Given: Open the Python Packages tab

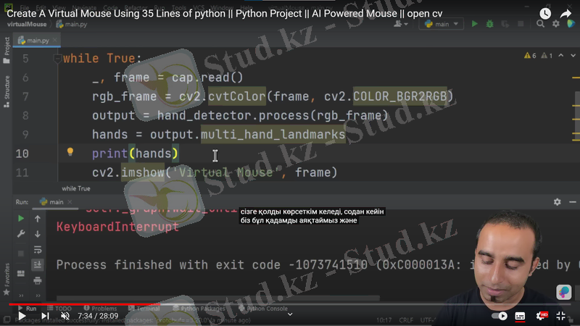Looking at the screenshot, I should click(199, 309).
